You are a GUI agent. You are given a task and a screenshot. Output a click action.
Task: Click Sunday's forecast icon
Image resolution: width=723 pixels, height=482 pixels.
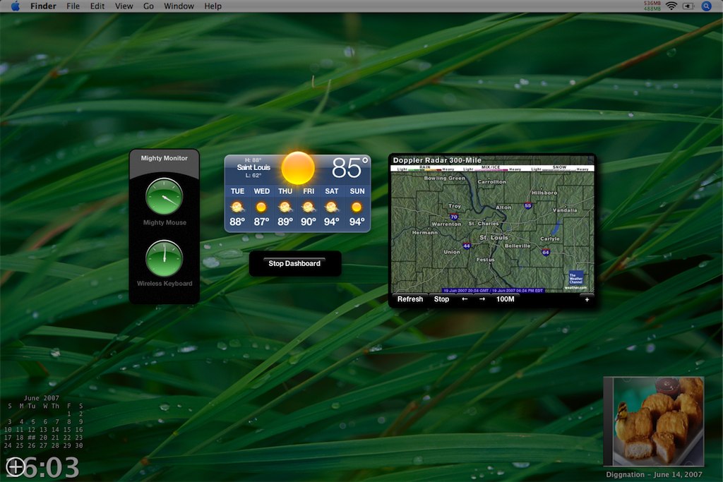pos(357,207)
